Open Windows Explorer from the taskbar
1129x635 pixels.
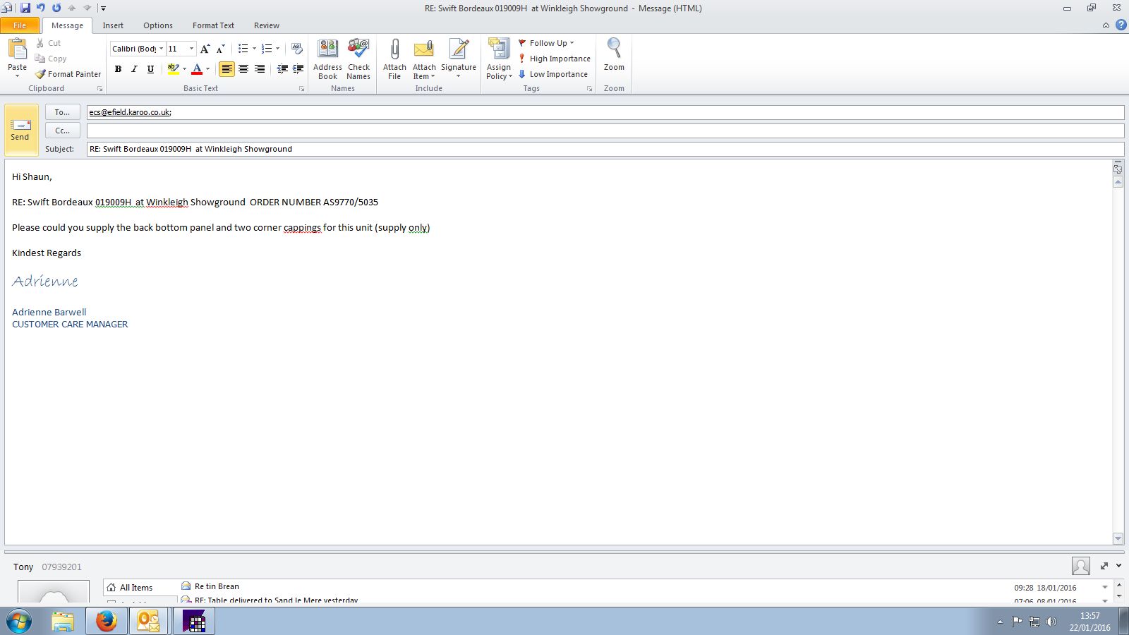point(63,621)
